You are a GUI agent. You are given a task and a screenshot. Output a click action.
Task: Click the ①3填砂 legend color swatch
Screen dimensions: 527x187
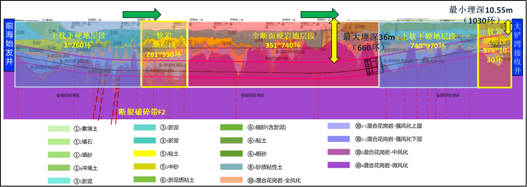click(x=59, y=154)
